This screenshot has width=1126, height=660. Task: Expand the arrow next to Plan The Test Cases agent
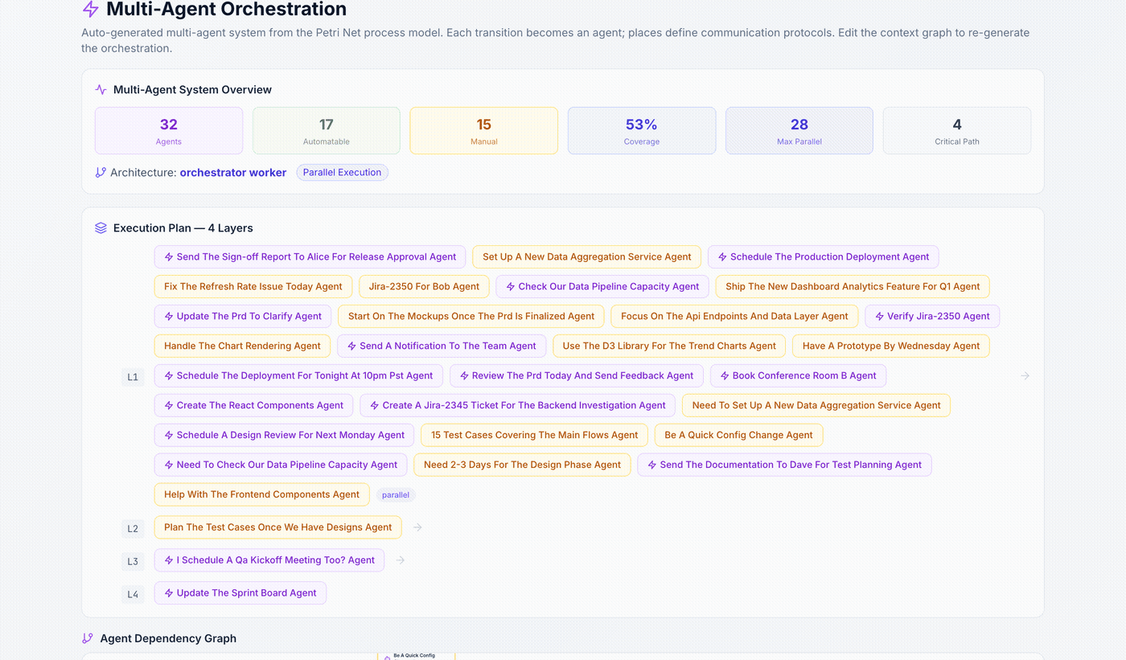click(x=417, y=527)
